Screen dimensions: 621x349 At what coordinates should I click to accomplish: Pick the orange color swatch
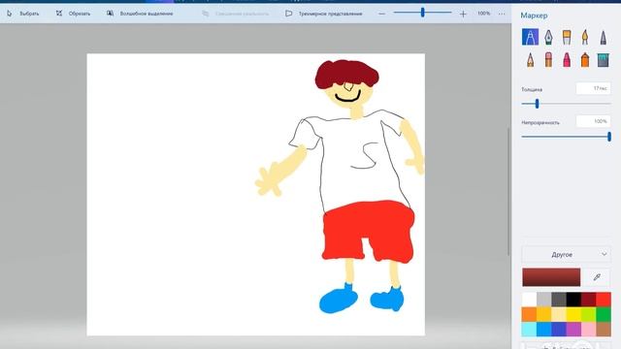(x=529, y=314)
